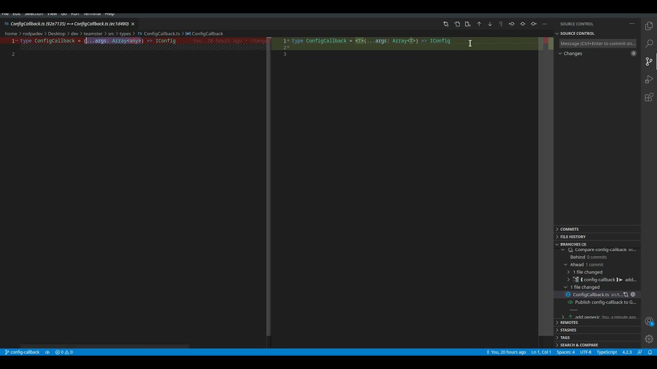Click the config-callback branch in status bar
The width and height of the screenshot is (657, 369).
pyautogui.click(x=22, y=352)
